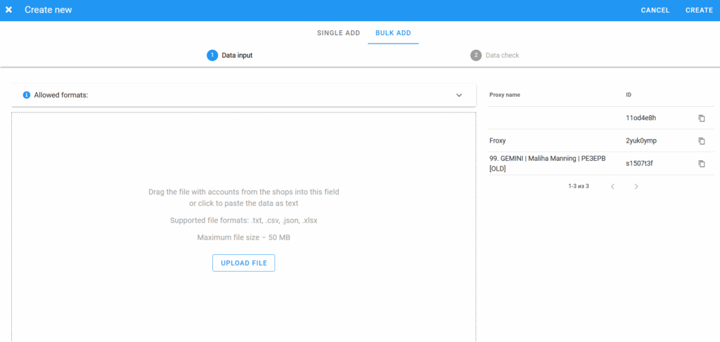Click the Supported file formats text
The width and height of the screenshot is (720, 342).
(x=243, y=221)
